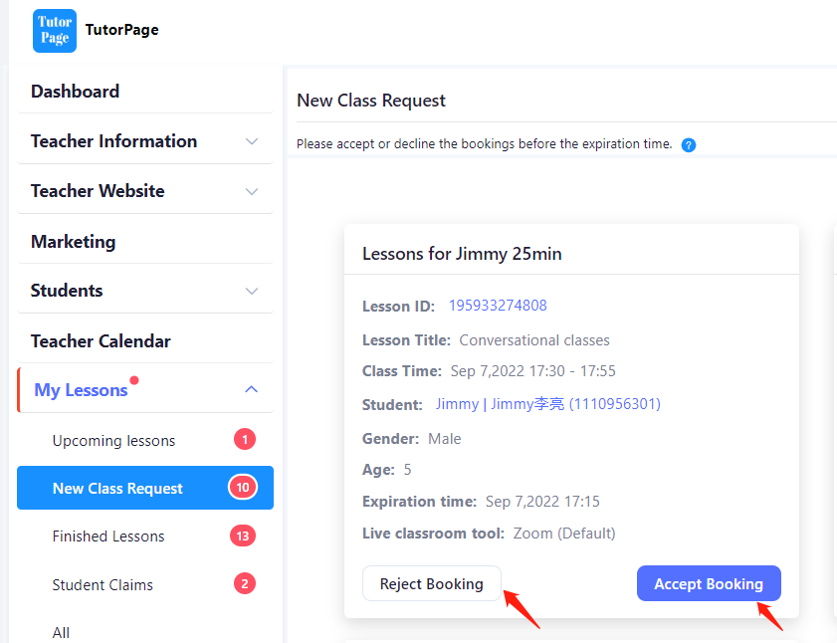Expand the Students menu chevron
The height and width of the screenshot is (643, 837).
tap(252, 291)
